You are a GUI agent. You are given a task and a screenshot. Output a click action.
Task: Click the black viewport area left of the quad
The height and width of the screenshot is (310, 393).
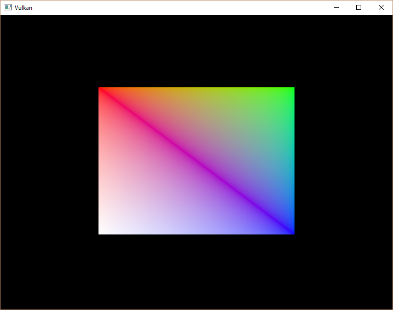pyautogui.click(x=49, y=160)
